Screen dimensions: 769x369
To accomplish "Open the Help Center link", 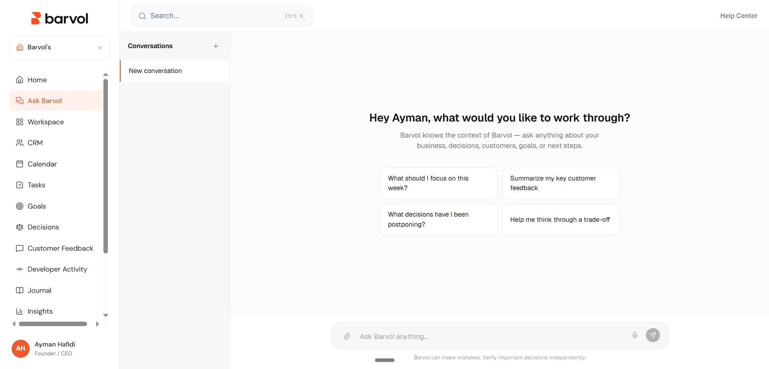I will (739, 16).
